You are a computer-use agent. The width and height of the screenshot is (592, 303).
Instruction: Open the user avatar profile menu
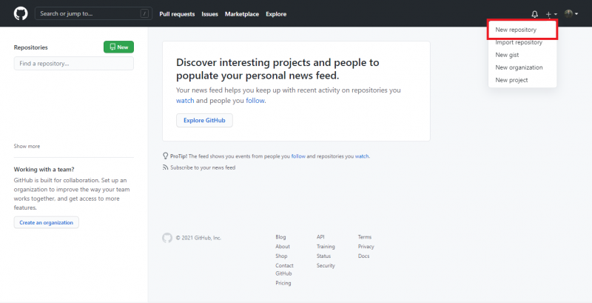tap(570, 14)
